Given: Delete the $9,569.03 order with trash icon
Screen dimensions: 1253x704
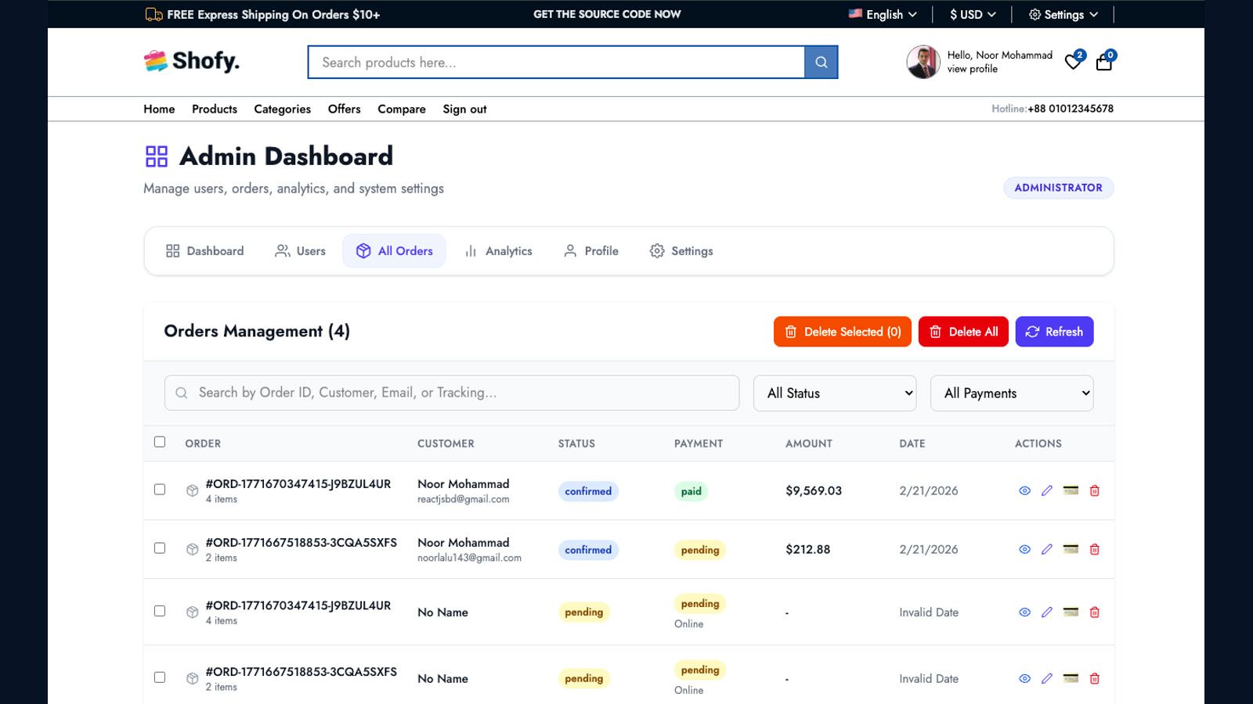Looking at the screenshot, I should [x=1095, y=490].
